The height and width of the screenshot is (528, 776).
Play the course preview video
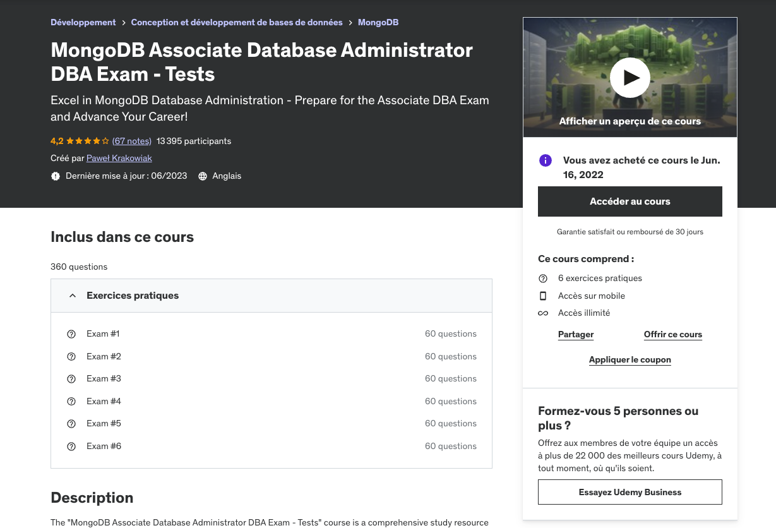(630, 78)
